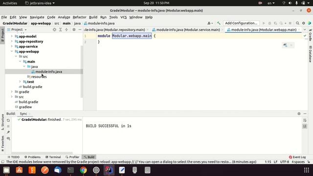Click Collapse All icon in Project panel
The width and height of the screenshot is (313, 176).
[67, 29]
